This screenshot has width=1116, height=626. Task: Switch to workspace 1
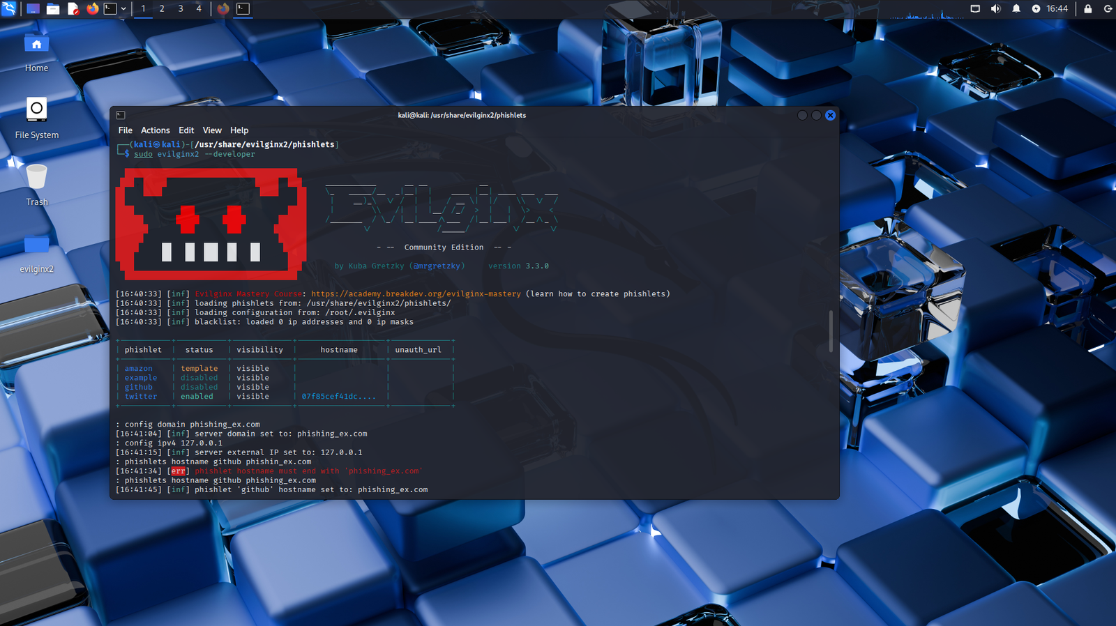pyautogui.click(x=143, y=8)
